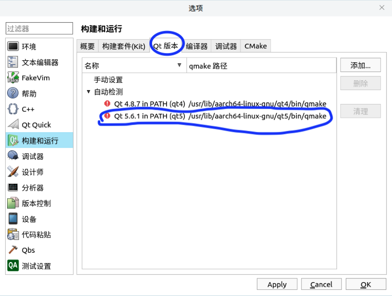
Task: Select the 自动检测 label text
Action: pyautogui.click(x=108, y=92)
